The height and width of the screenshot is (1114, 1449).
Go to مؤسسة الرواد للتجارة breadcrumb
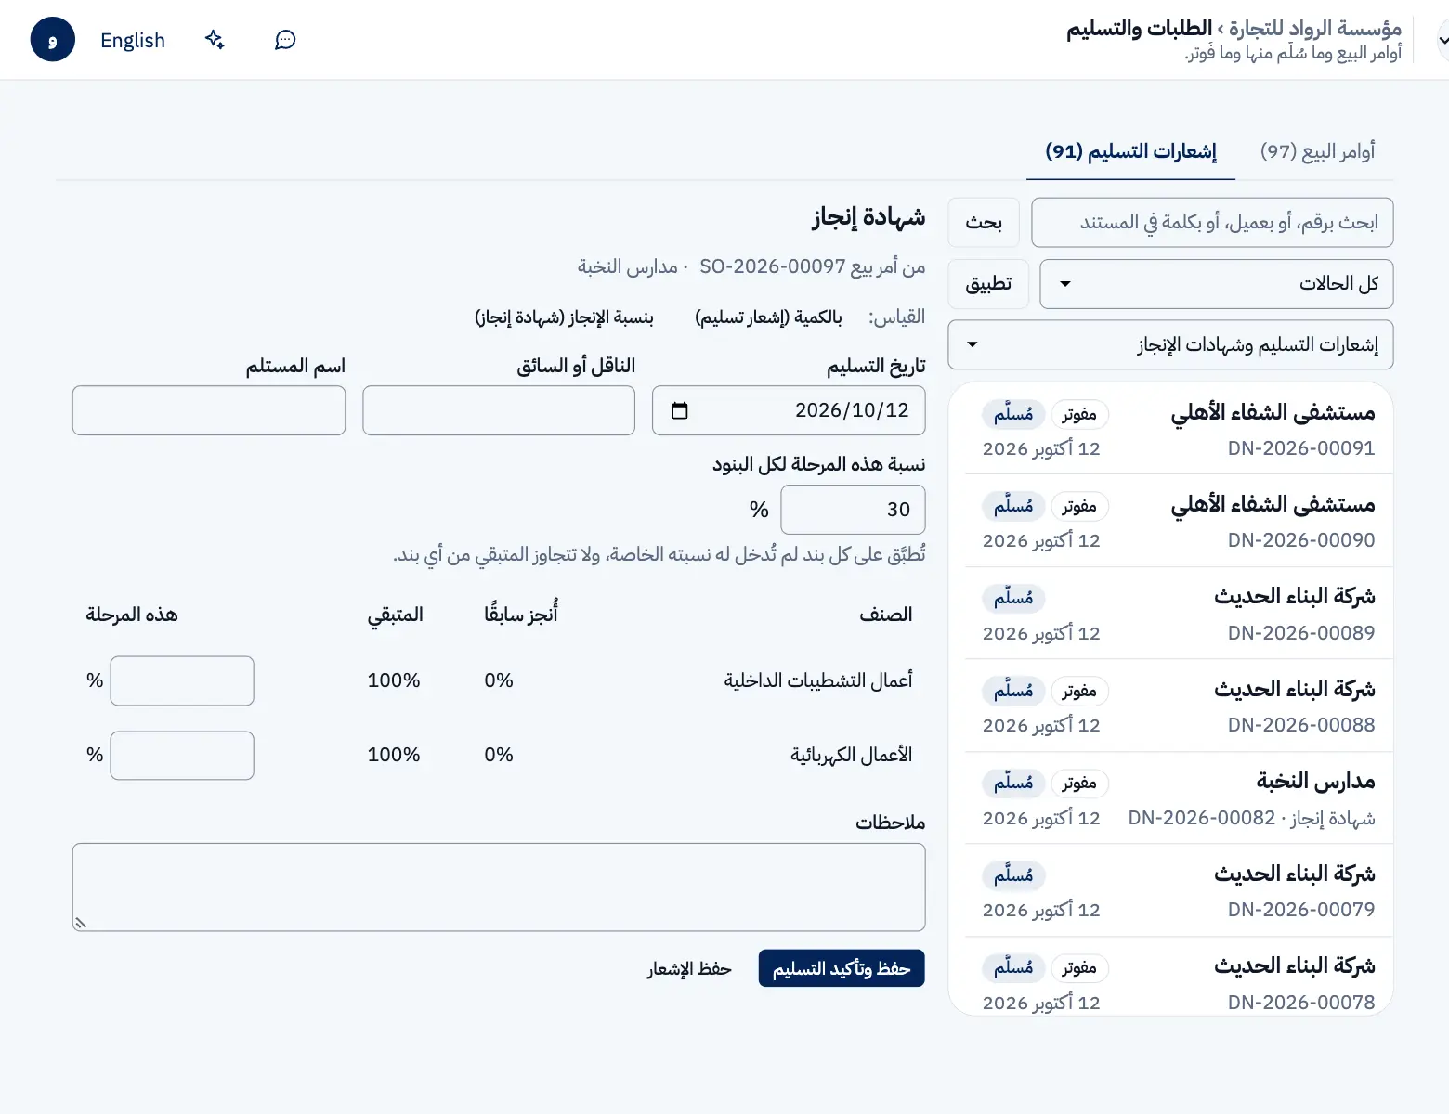[1314, 28]
